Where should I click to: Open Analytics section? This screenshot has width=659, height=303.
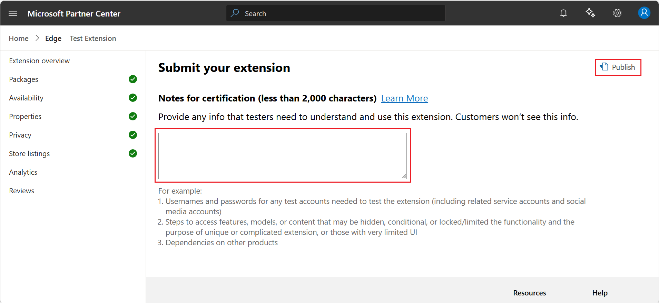pyautogui.click(x=23, y=172)
